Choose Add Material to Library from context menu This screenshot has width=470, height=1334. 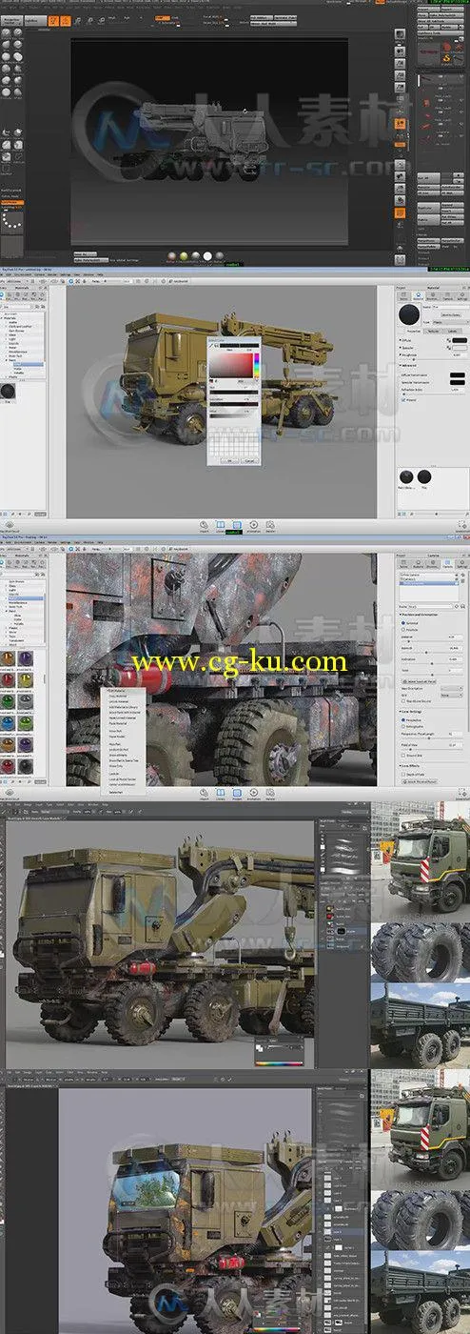pos(124,707)
